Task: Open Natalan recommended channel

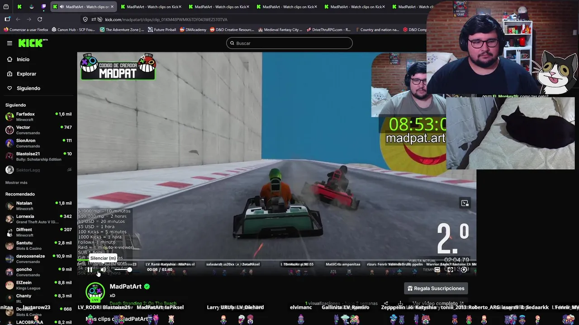Action: [x=38, y=205]
